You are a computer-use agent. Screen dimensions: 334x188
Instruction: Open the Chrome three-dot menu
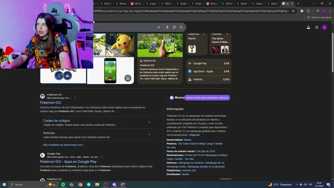pyautogui.click(x=330, y=11)
